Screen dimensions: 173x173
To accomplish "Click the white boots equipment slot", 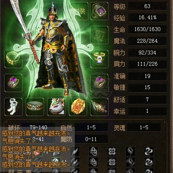I will 14,107.
